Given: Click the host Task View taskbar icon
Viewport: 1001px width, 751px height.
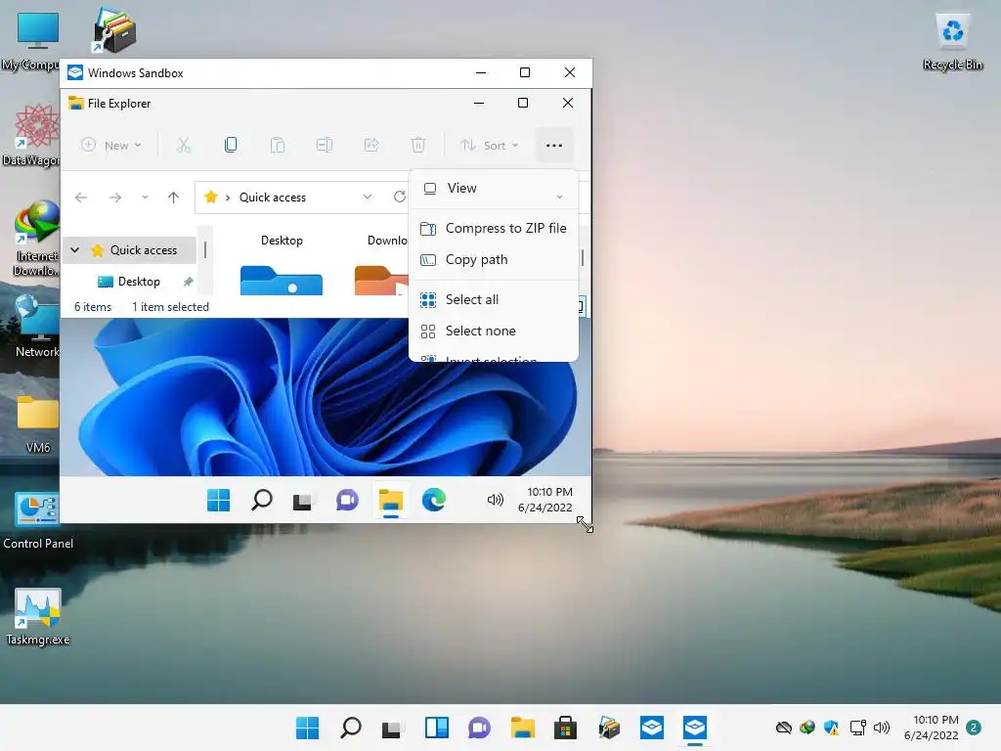Looking at the screenshot, I should 391,728.
